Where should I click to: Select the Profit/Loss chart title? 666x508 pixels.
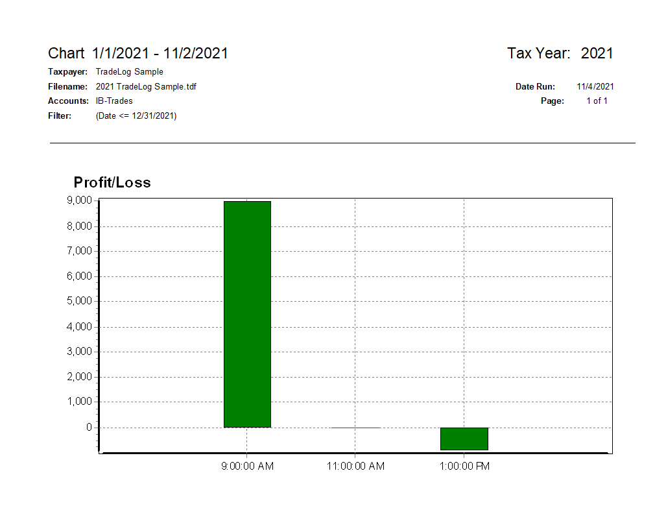point(112,182)
